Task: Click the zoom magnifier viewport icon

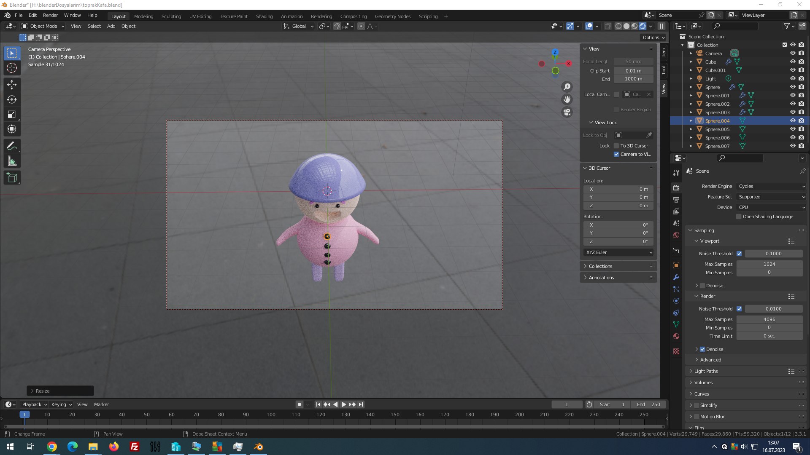Action: (567, 87)
